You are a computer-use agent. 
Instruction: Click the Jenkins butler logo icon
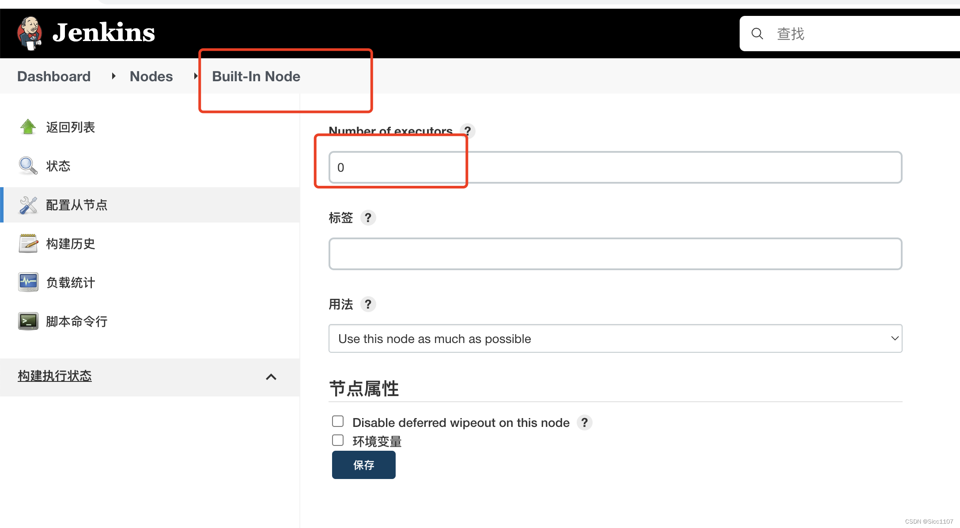pos(30,33)
